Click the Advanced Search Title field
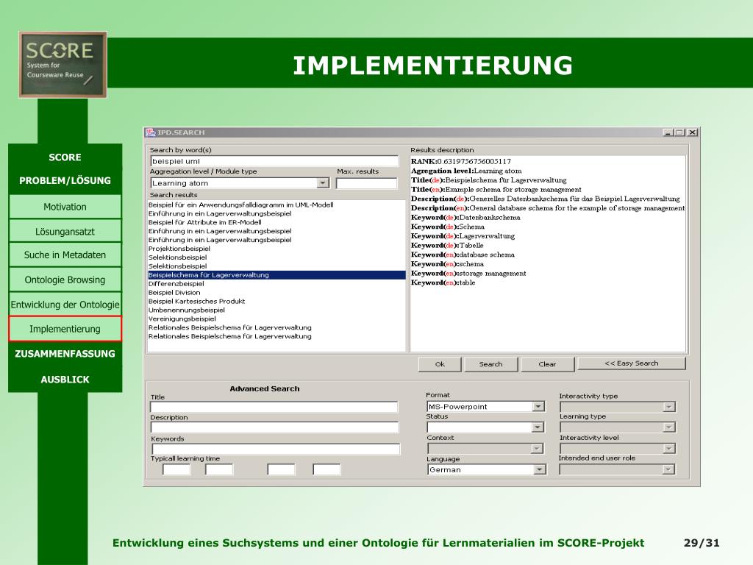 [x=274, y=407]
